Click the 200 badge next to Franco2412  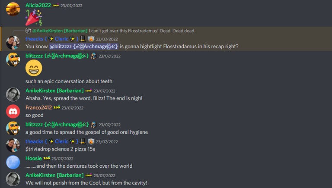click(x=57, y=107)
